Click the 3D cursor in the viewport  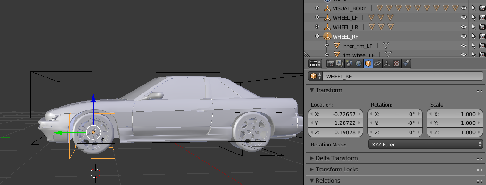tap(95, 173)
